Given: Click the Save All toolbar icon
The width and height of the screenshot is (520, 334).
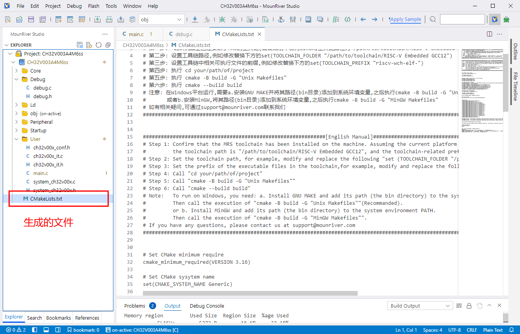Looking at the screenshot, I should click(x=43, y=19).
